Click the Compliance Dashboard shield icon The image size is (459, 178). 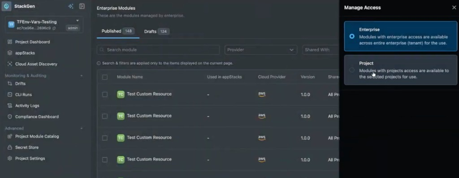(x=10, y=117)
